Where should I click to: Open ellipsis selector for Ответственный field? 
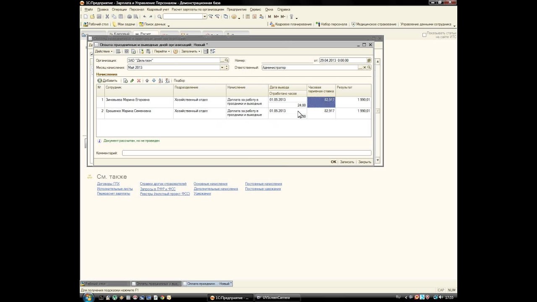(360, 68)
